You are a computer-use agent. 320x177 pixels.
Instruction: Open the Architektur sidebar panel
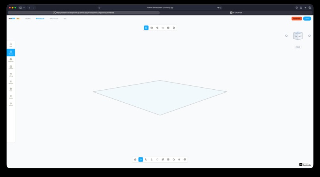tap(11, 67)
